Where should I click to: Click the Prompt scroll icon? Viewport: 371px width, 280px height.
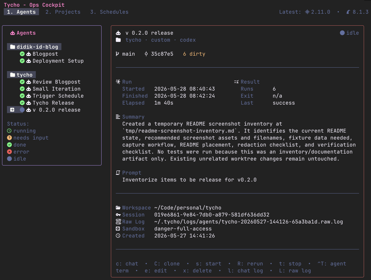(118, 173)
